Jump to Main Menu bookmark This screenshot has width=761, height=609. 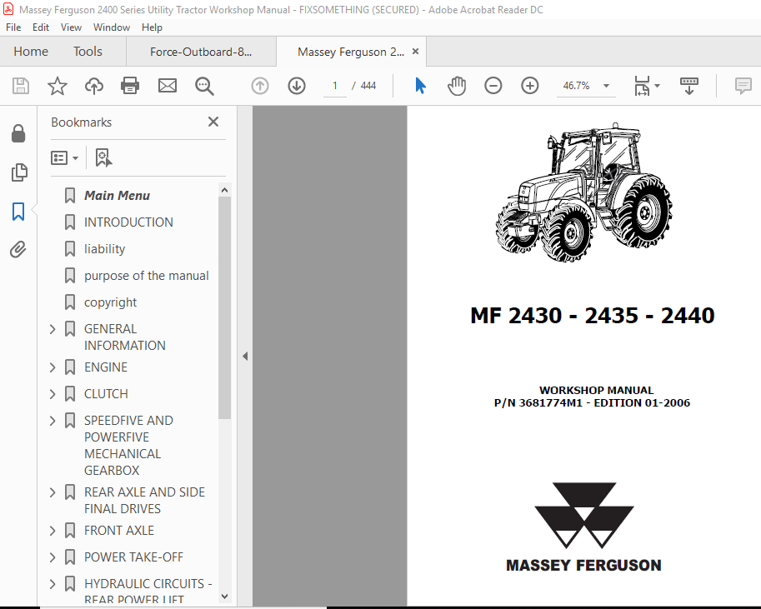click(117, 196)
